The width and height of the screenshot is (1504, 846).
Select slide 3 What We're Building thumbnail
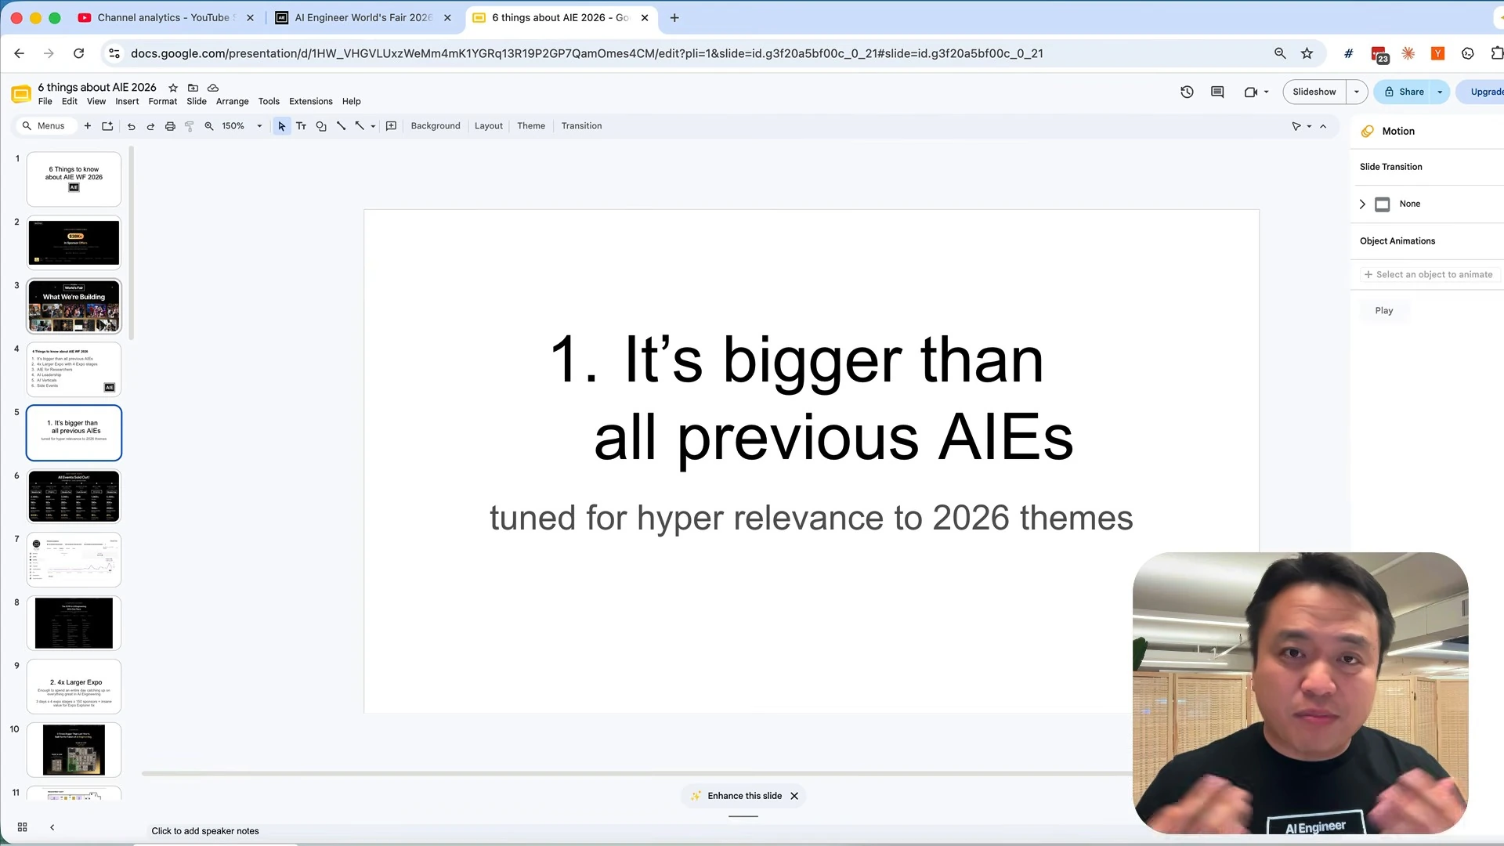click(x=74, y=306)
